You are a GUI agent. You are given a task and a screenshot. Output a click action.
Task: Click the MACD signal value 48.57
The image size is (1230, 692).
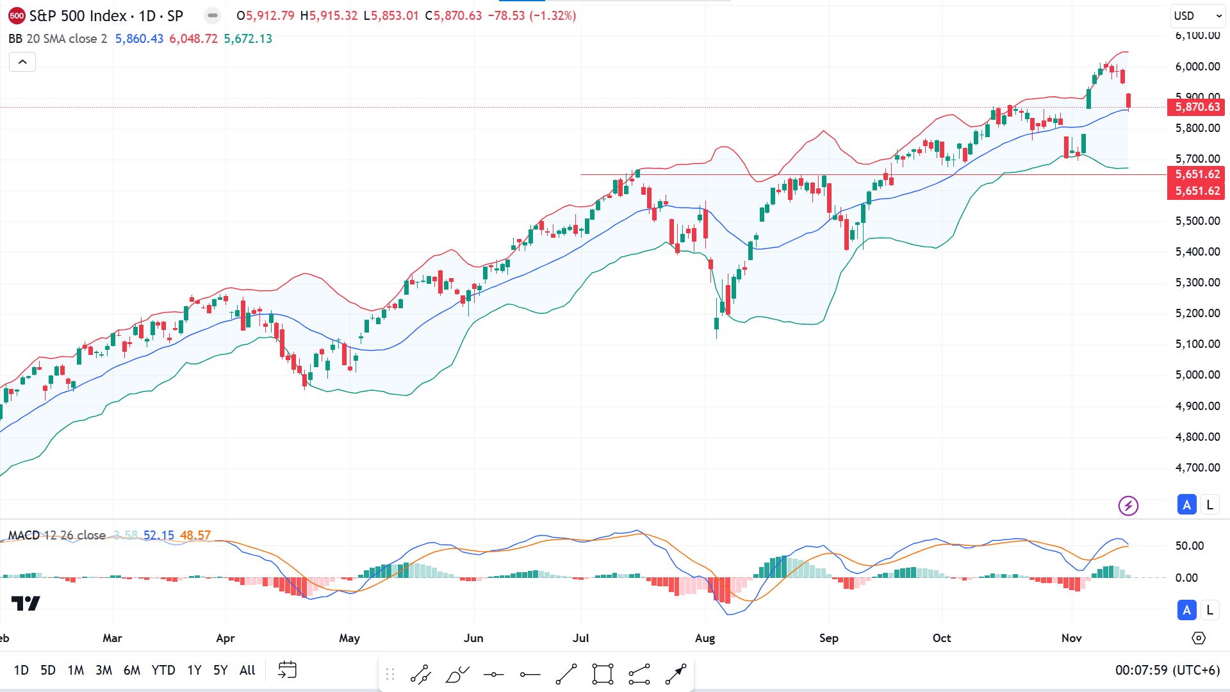[195, 535]
